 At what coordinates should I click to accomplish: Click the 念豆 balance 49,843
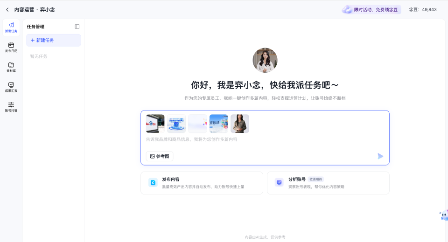tap(422, 9)
